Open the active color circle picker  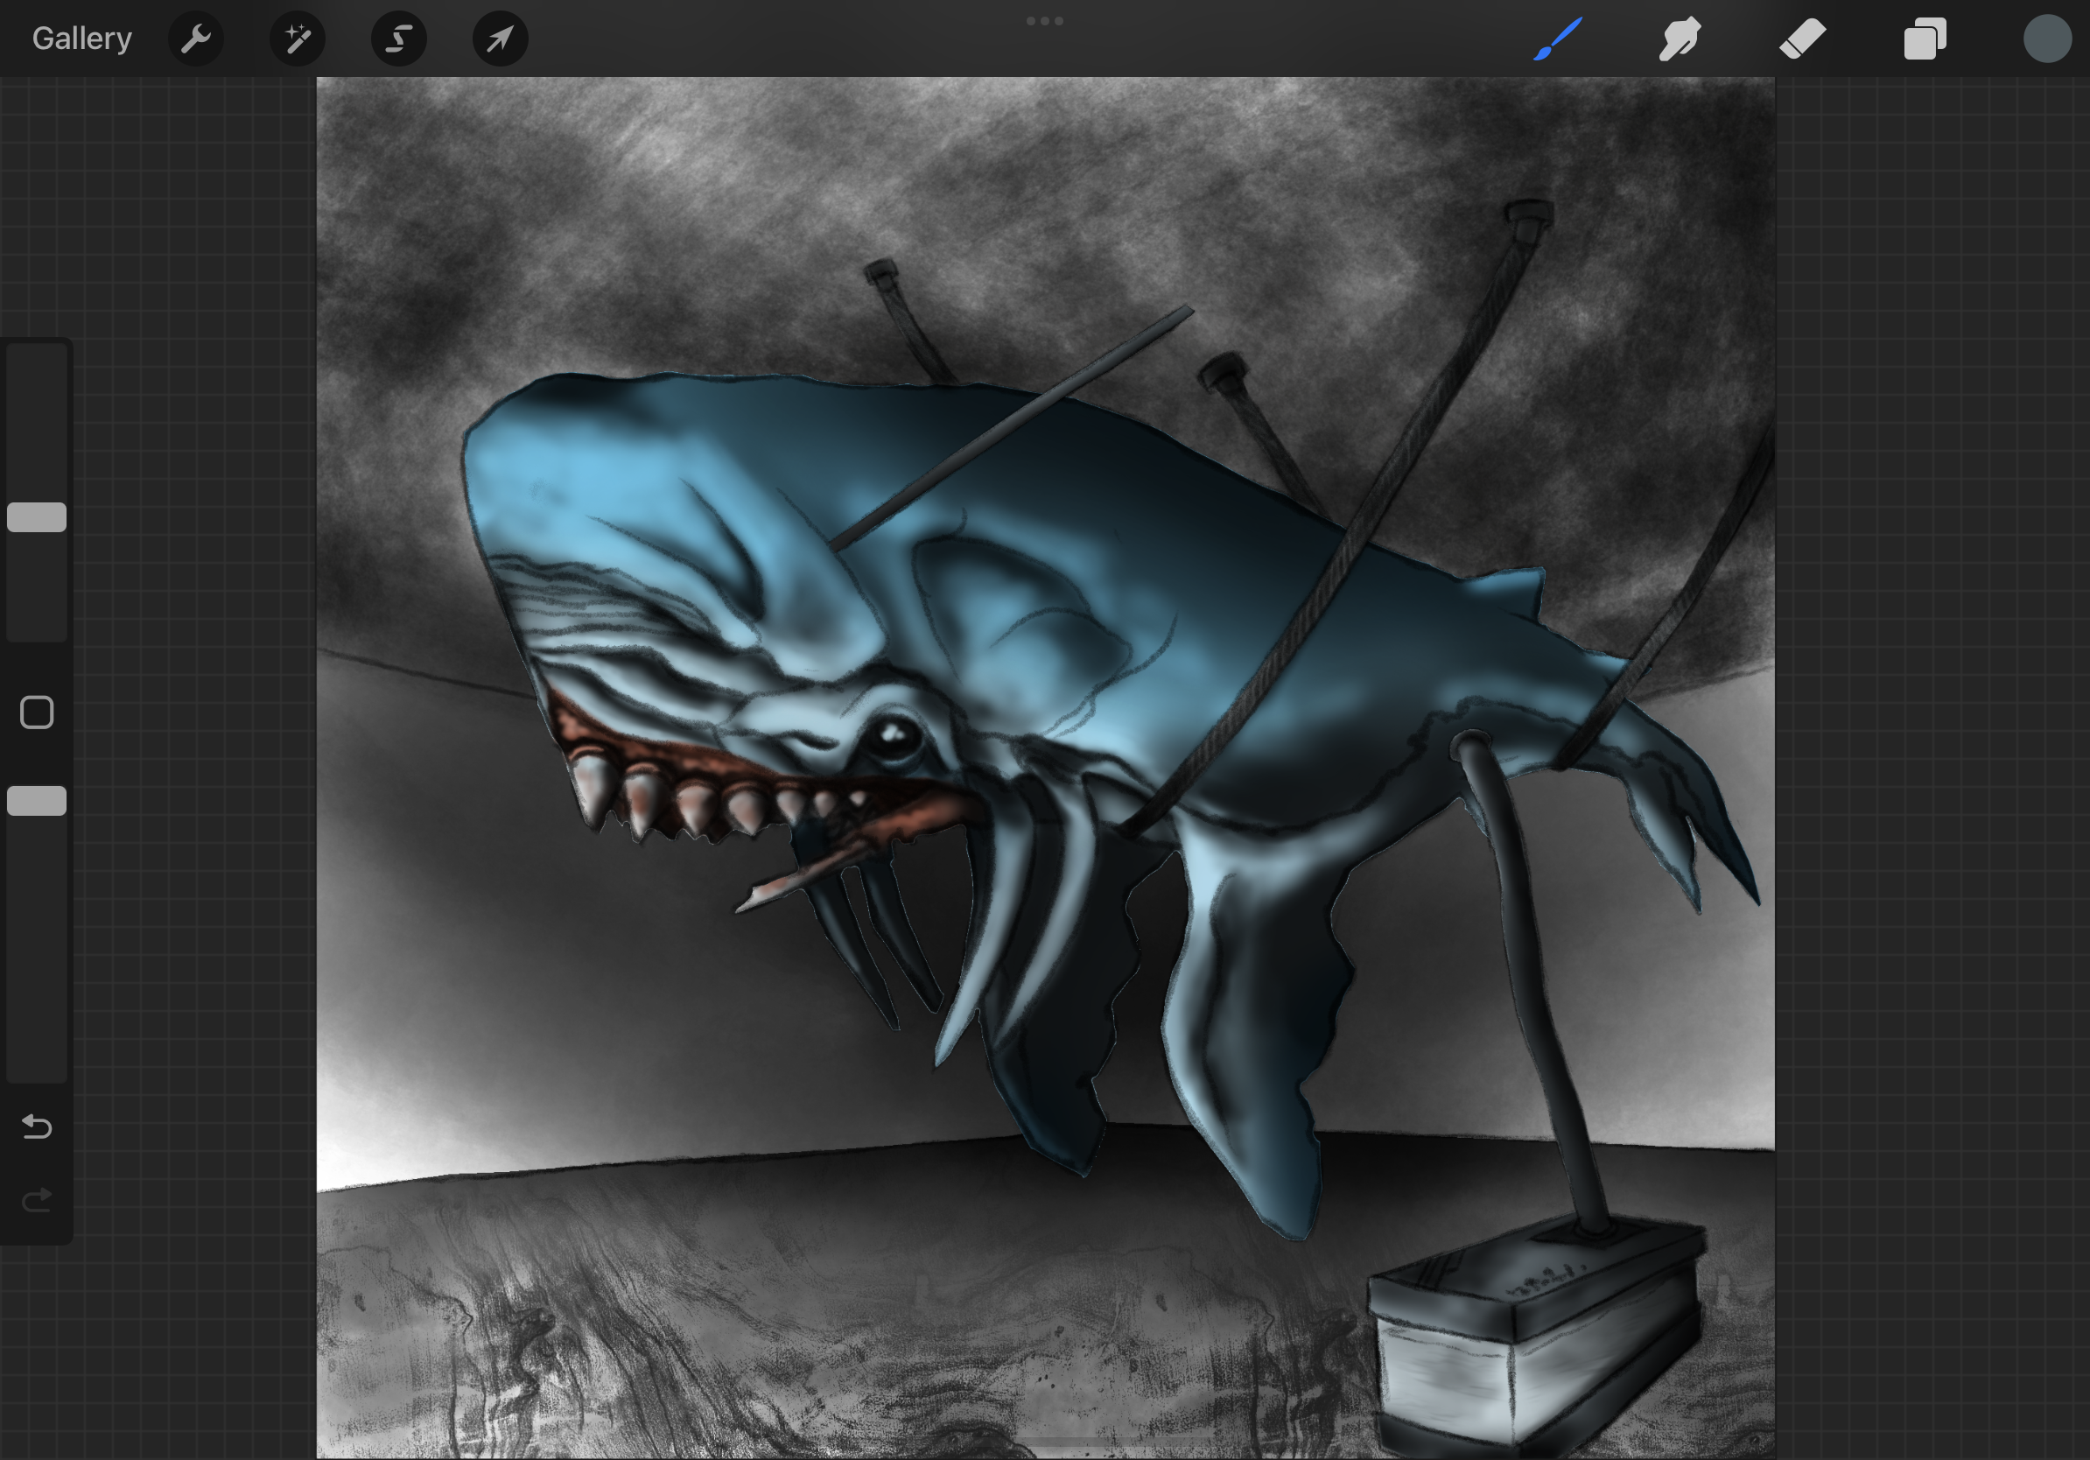click(2046, 39)
